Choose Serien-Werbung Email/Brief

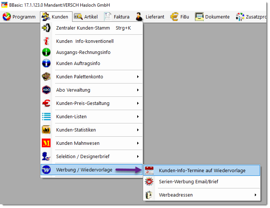(202, 181)
